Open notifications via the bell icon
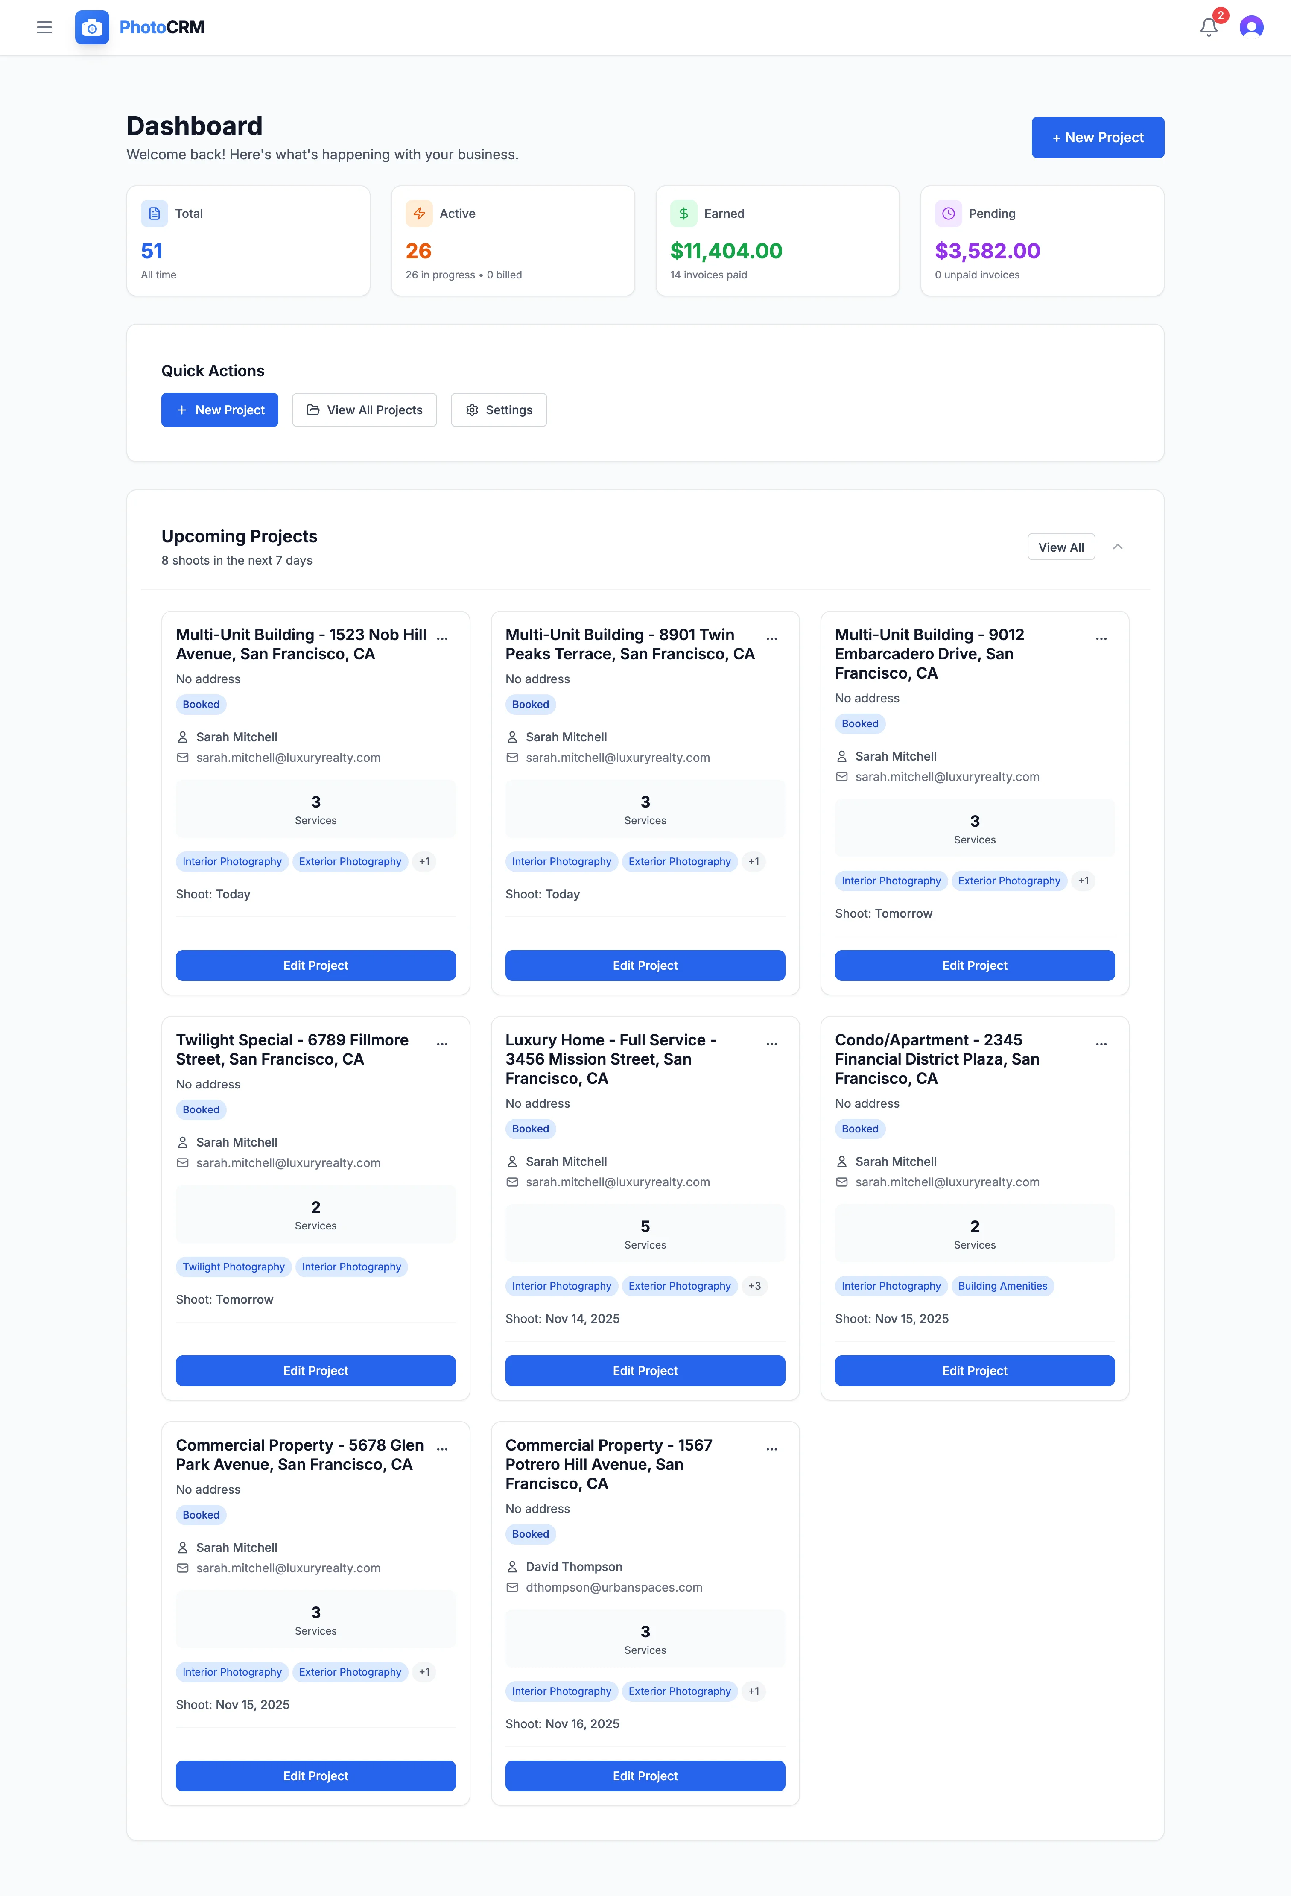 pos(1209,27)
